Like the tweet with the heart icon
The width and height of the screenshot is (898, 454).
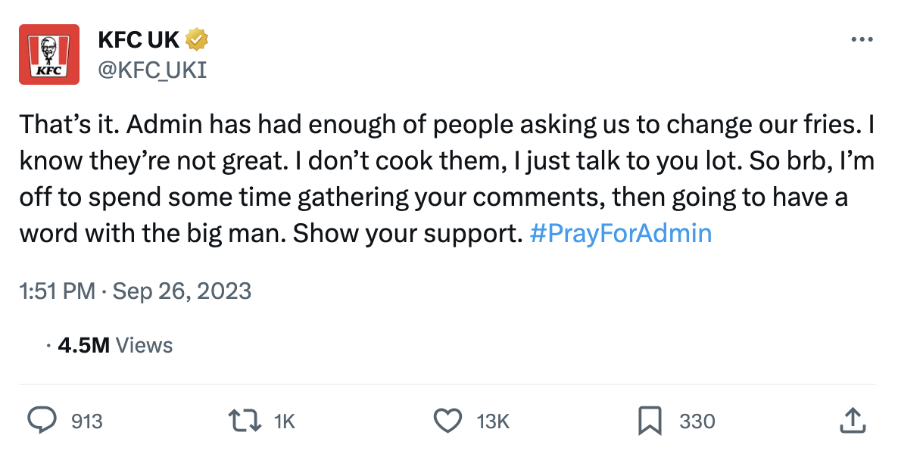click(x=447, y=421)
